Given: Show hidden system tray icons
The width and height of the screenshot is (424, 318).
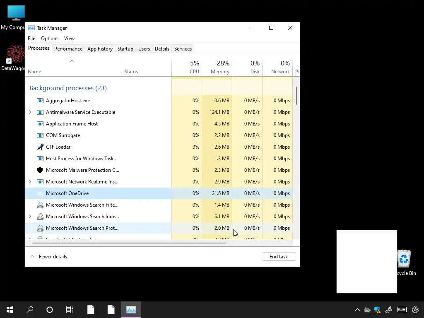Looking at the screenshot, I should [x=357, y=310].
